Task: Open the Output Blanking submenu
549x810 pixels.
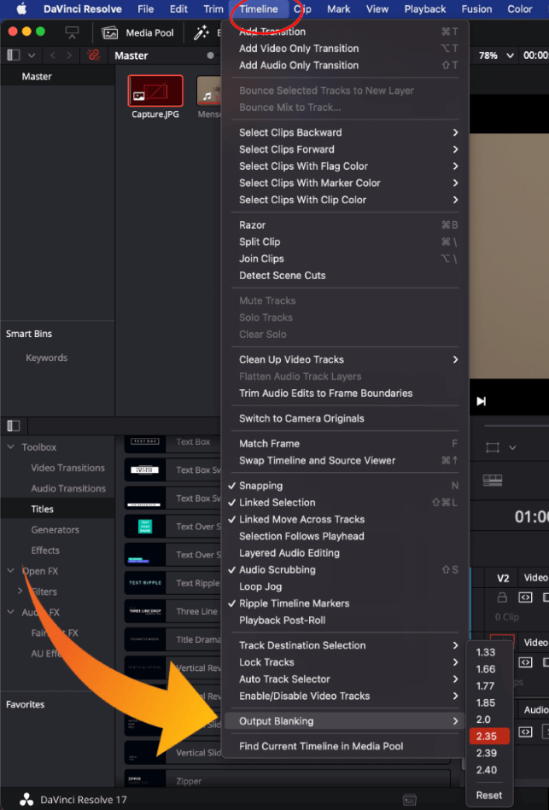Action: tap(345, 721)
